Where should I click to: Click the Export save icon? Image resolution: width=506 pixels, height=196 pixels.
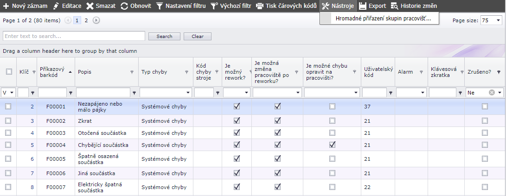(363, 6)
